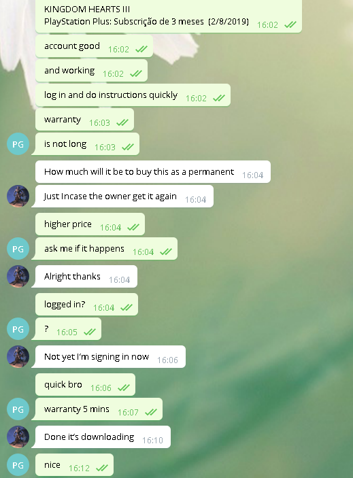Click the PG avatar next to the '?' message
Image resolution: width=353 pixels, height=478 pixels.
[18, 329]
